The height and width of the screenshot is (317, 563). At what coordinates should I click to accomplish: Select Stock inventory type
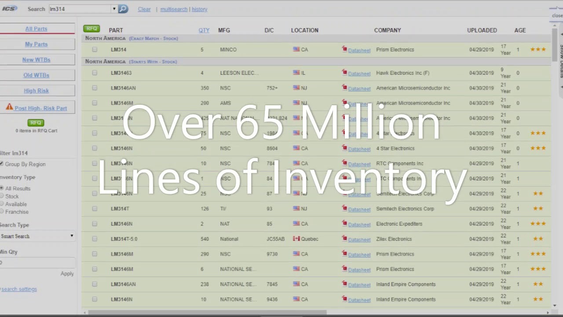(x=2, y=196)
